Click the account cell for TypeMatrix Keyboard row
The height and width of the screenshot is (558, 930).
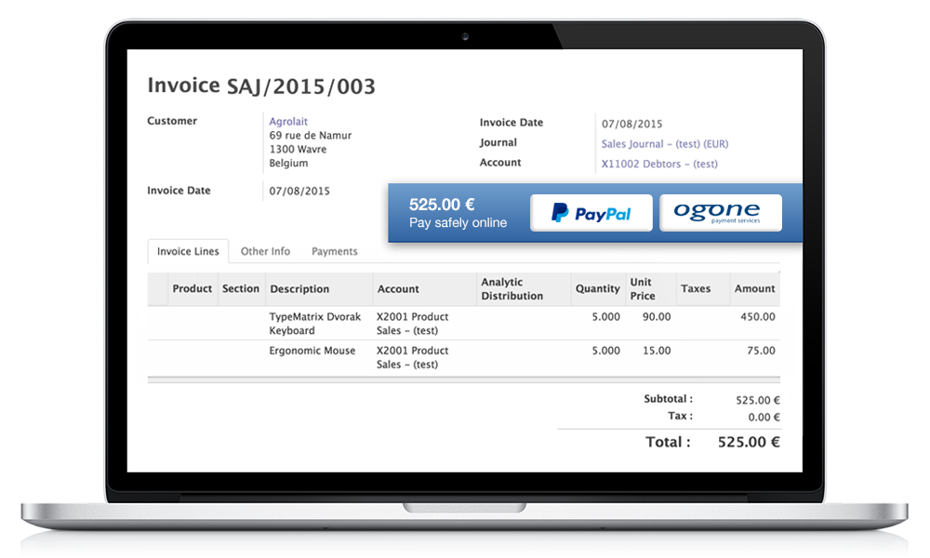[x=412, y=324]
